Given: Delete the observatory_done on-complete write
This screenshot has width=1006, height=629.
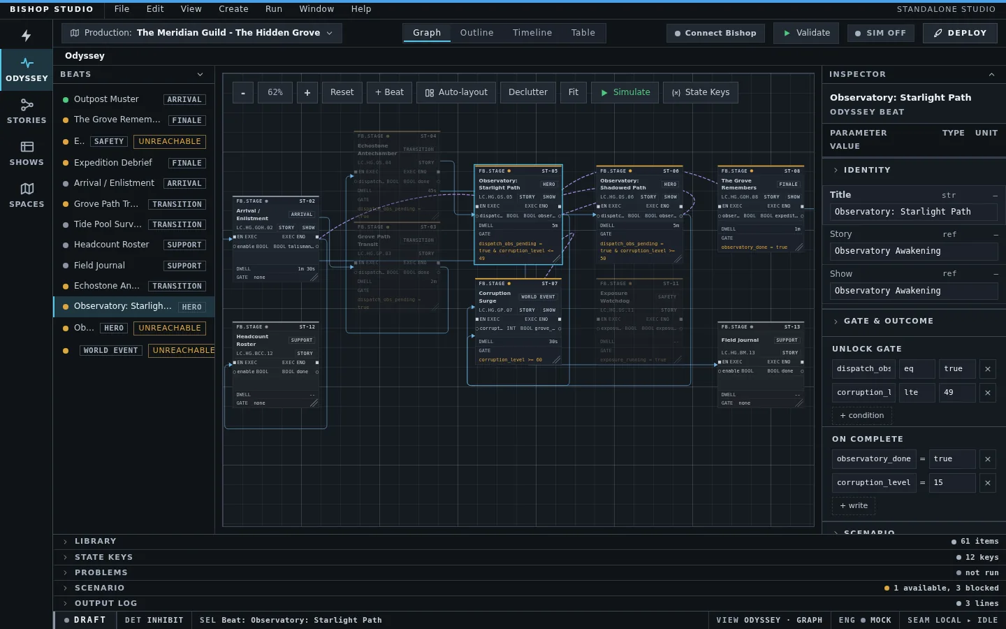Looking at the screenshot, I should click(x=988, y=459).
